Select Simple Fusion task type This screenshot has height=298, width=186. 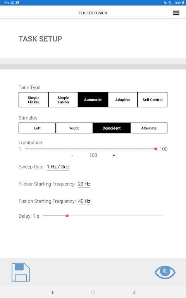tap(63, 100)
